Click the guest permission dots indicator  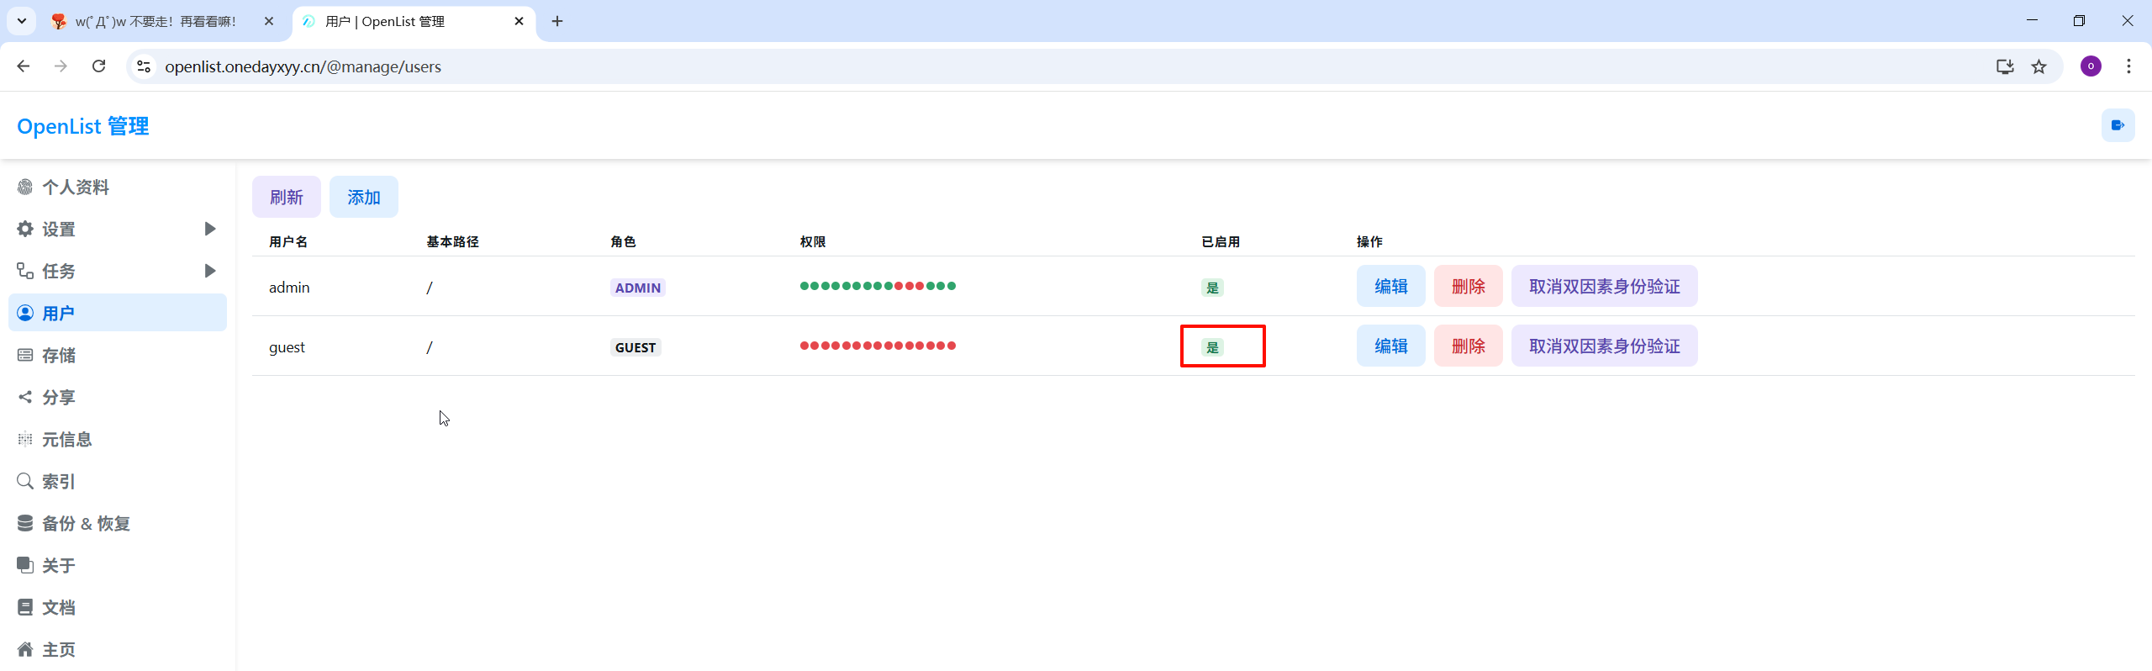(878, 346)
